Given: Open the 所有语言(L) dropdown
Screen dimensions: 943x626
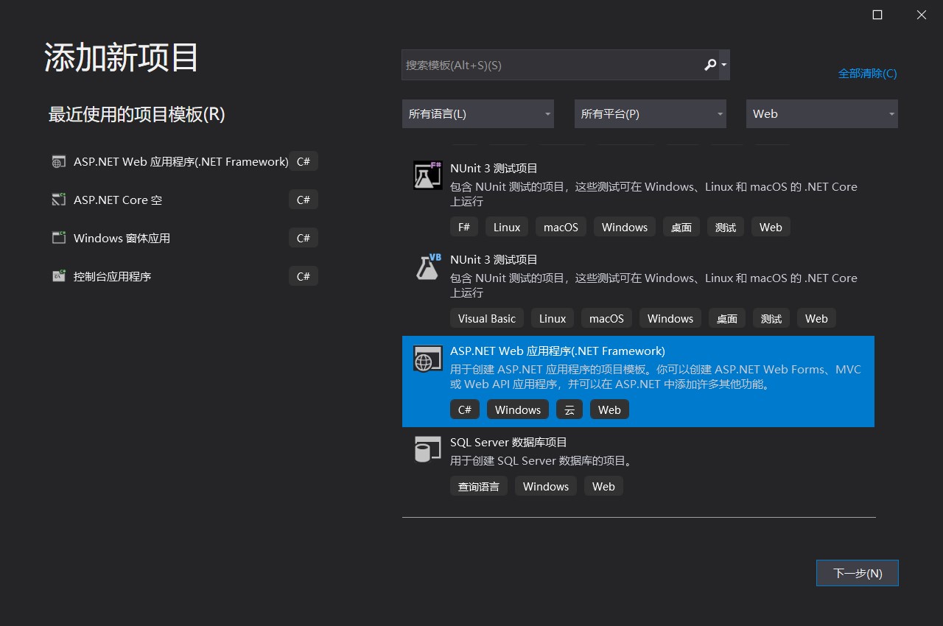Looking at the screenshot, I should [478, 114].
